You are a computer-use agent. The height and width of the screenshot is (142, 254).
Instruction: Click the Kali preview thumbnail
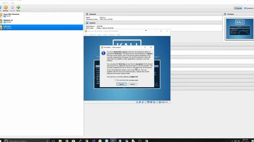point(240,29)
